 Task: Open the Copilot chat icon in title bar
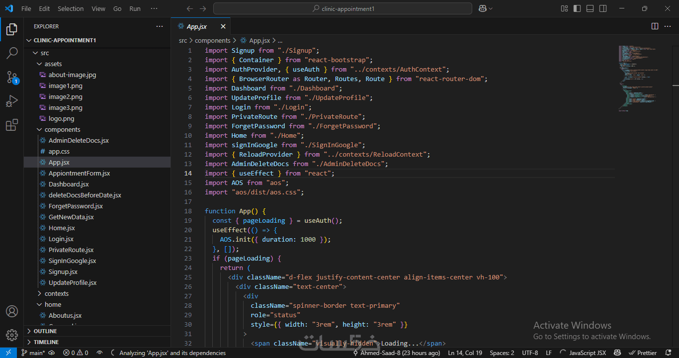[482, 8]
